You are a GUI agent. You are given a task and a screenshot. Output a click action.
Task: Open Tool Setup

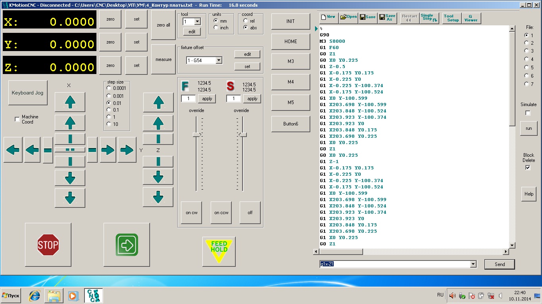[x=451, y=18]
